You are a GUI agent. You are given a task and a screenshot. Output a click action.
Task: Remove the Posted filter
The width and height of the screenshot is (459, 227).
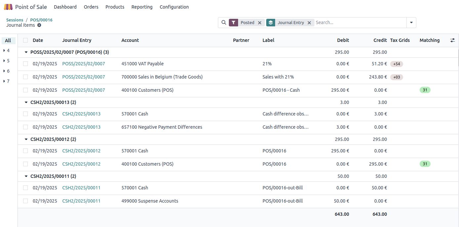[260, 23]
